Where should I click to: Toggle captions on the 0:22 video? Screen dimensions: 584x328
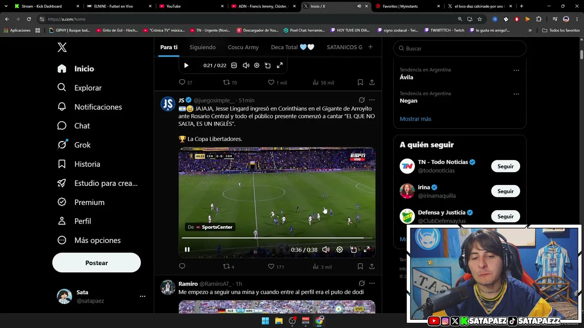click(234, 66)
